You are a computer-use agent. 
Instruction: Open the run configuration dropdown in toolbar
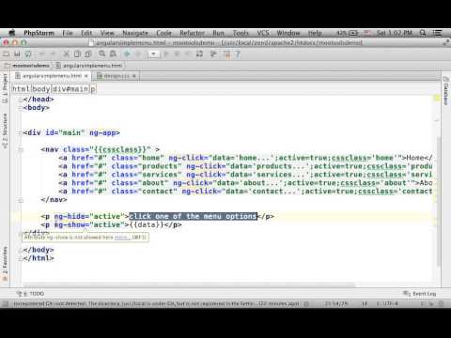pos(153,54)
